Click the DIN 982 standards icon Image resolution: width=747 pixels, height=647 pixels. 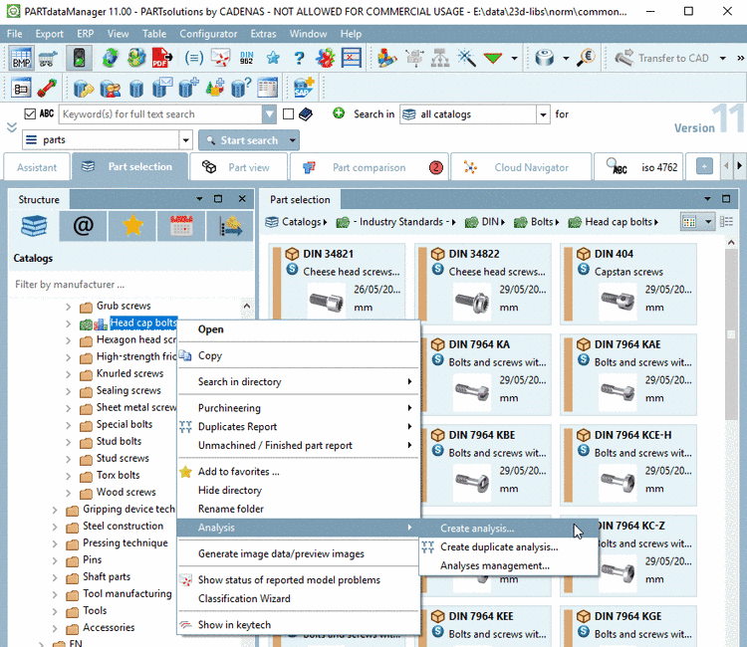tap(246, 58)
